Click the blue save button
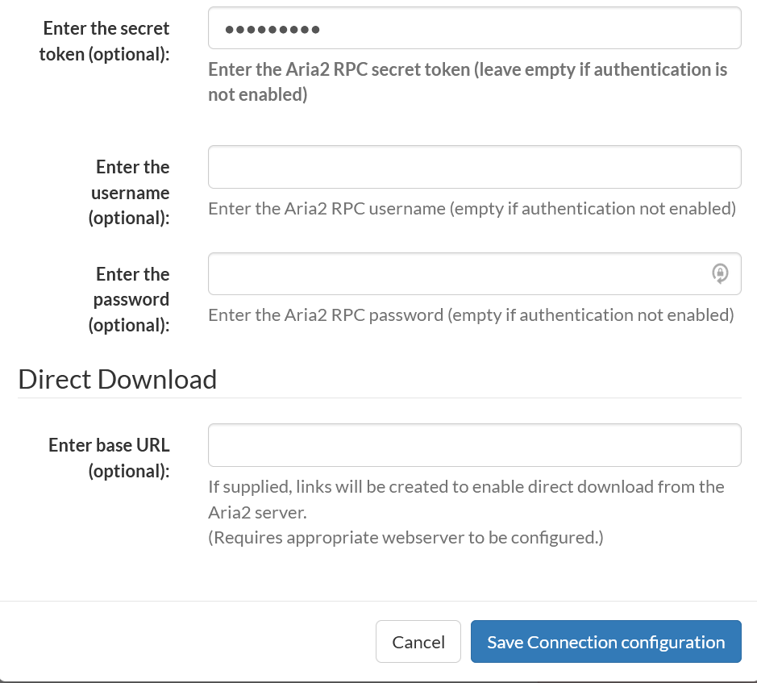This screenshot has width=757, height=683. click(x=605, y=641)
